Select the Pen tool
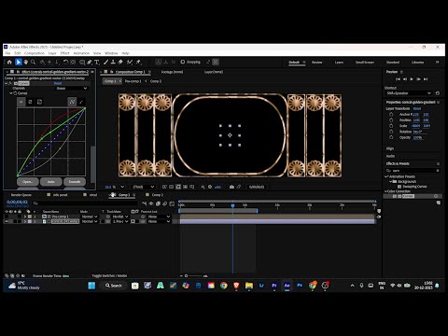The height and width of the screenshot is (336, 448). 90,63
